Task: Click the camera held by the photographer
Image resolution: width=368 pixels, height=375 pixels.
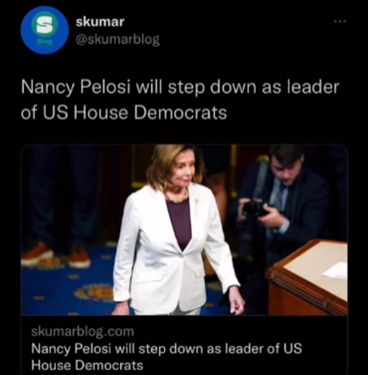Action: (255, 208)
